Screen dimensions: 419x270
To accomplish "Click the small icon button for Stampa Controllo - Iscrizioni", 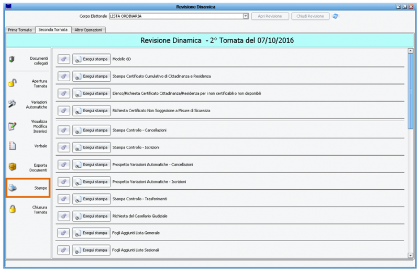I will coord(63,147).
